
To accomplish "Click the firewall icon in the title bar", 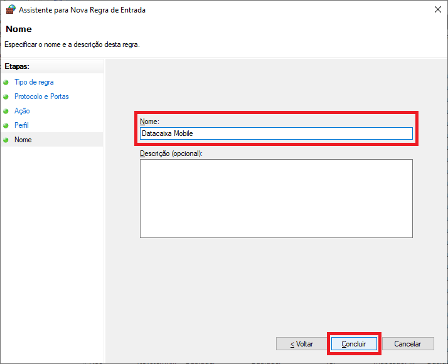I will pos(10,10).
